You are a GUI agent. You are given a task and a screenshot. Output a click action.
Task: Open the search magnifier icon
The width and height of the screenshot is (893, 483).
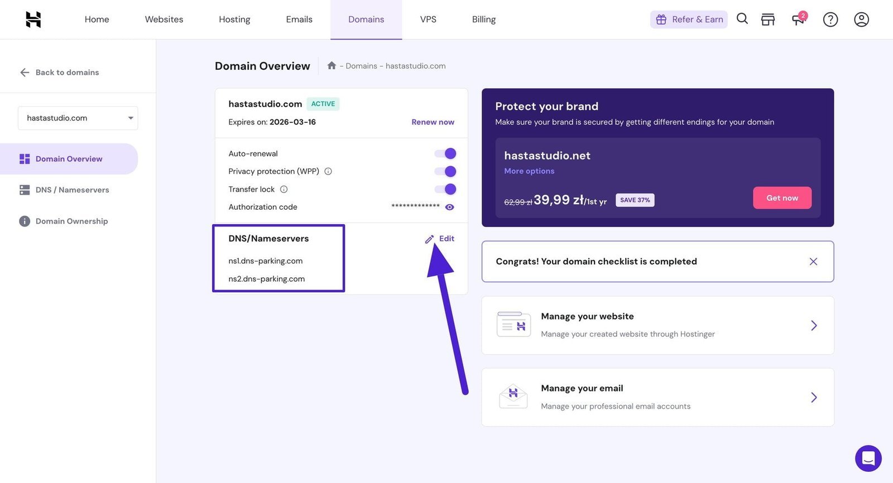(742, 19)
